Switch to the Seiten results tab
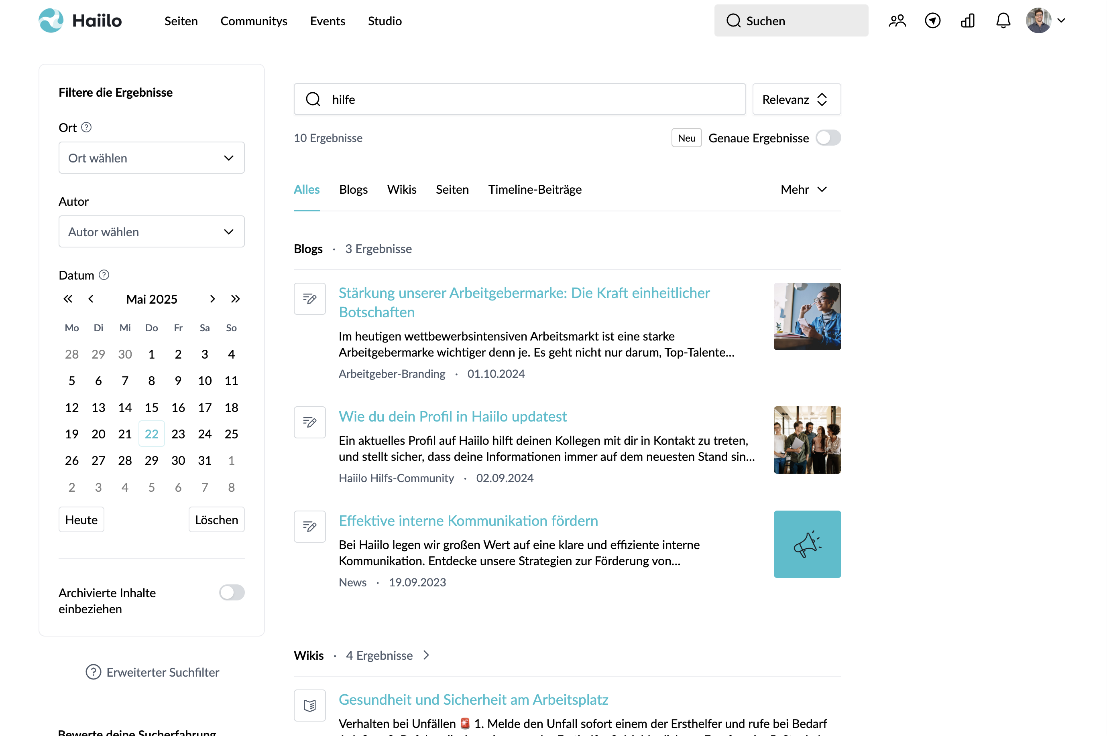 point(452,190)
